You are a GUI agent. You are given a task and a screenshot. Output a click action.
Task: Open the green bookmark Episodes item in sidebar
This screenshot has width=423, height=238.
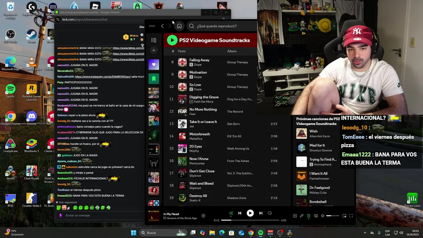(154, 79)
